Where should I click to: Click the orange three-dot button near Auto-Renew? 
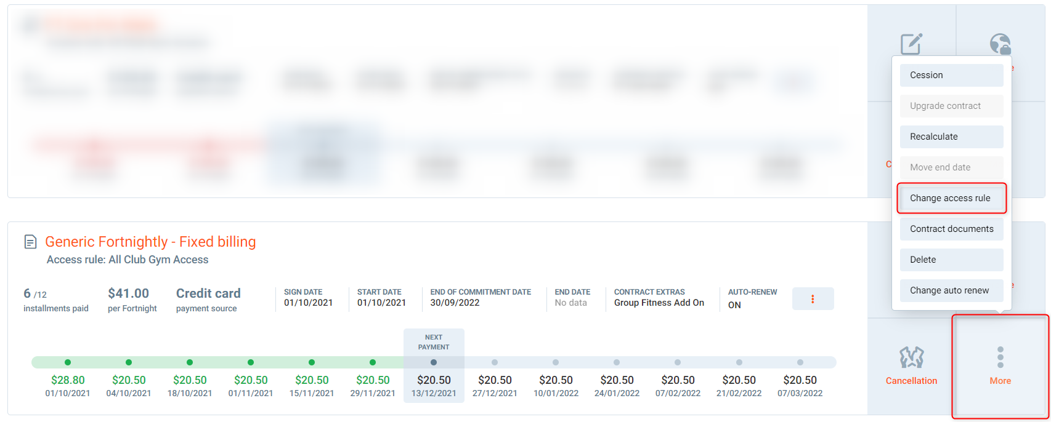pyautogui.click(x=813, y=299)
